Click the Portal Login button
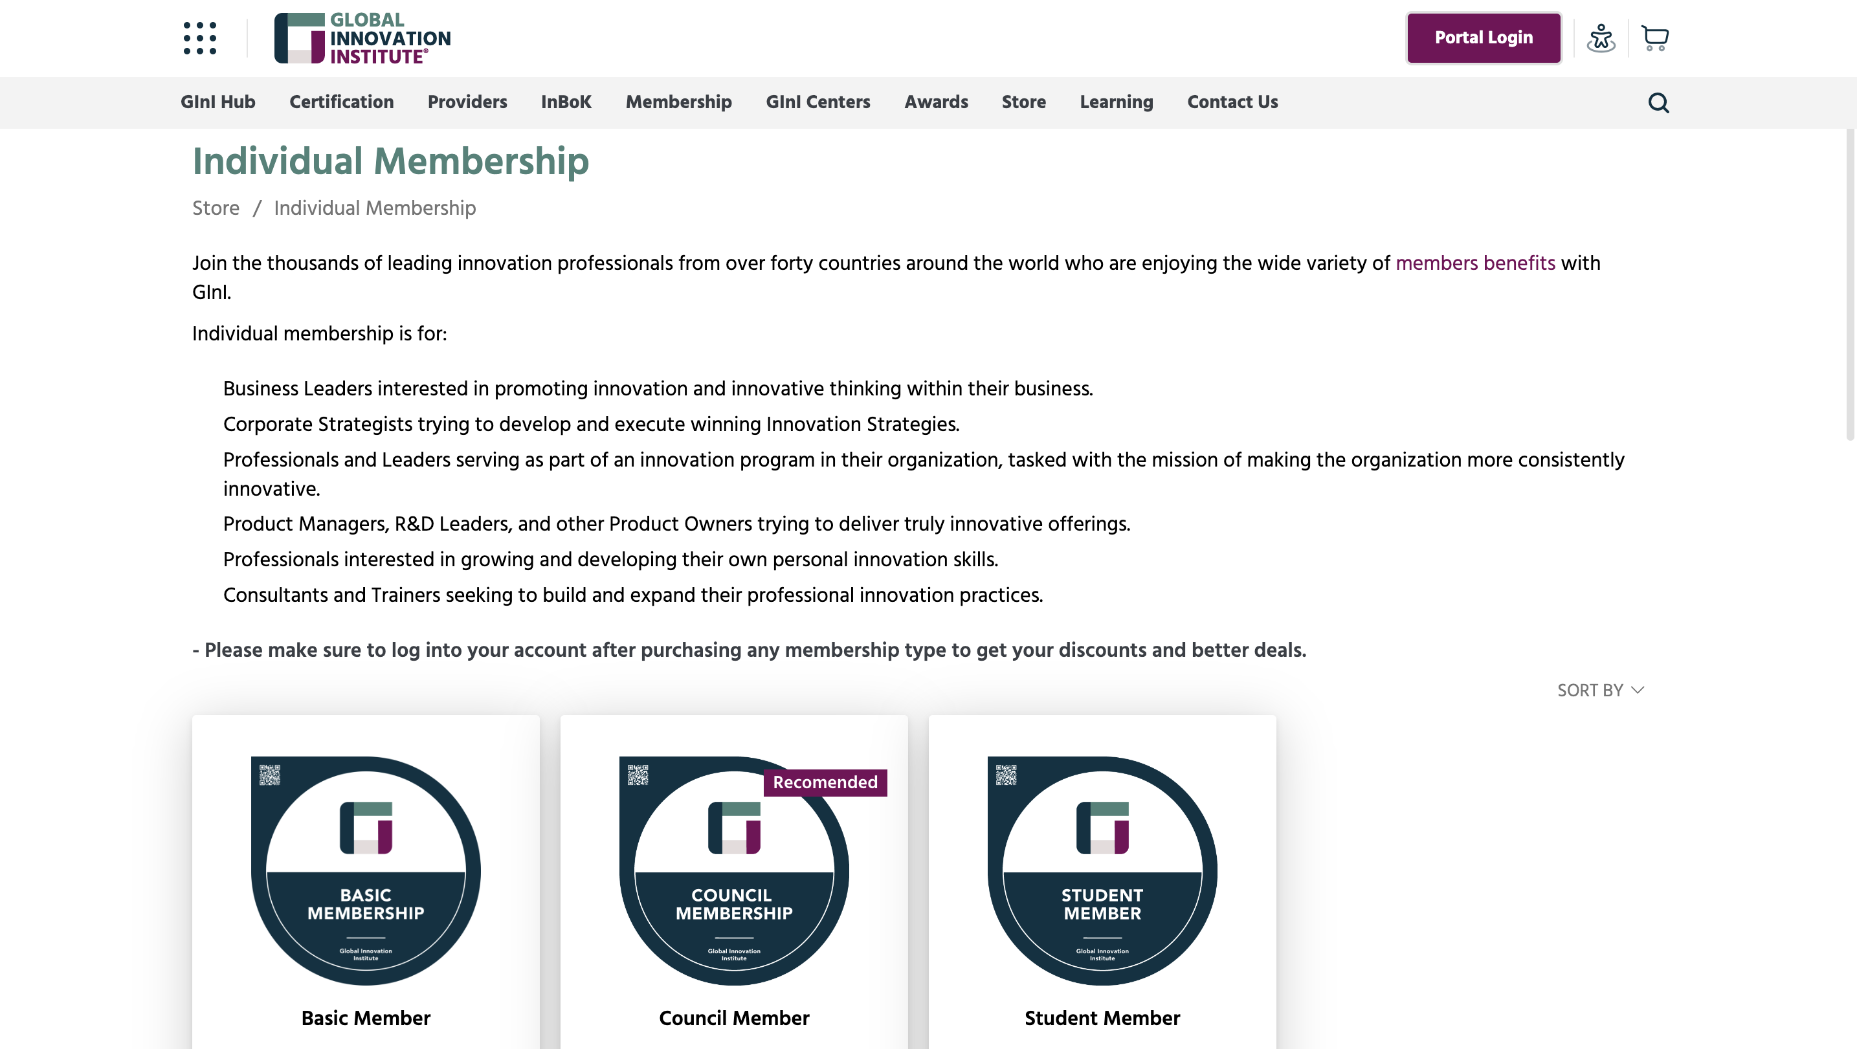 1483,38
